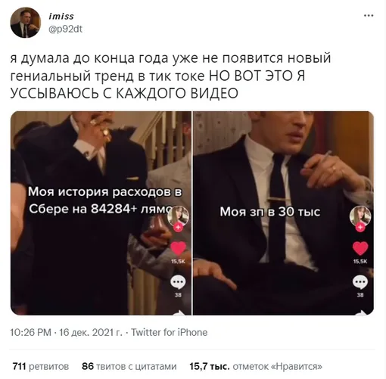Image resolution: width=386 pixels, height=379 pixels.
Task: Open the @p92dt handle link
Action: click(65, 30)
